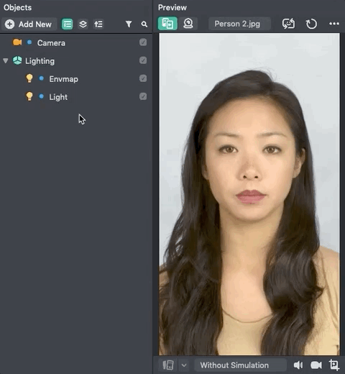This screenshot has height=374, width=345.
Task: Collapse the Lighting group triangle
Action: pos(6,61)
